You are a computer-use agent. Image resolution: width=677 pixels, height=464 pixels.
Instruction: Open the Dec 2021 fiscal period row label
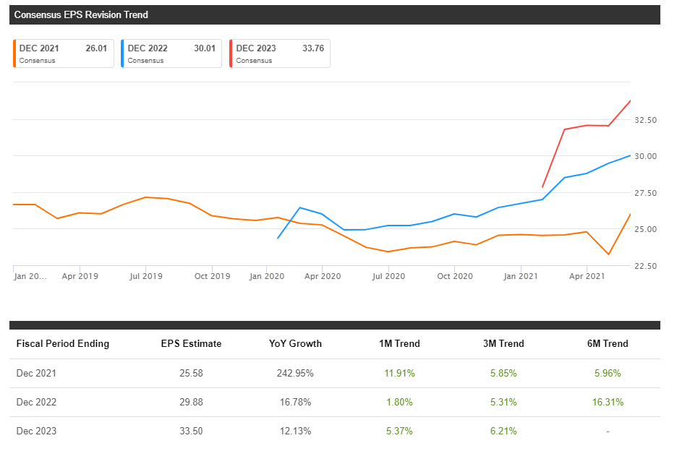pos(36,374)
